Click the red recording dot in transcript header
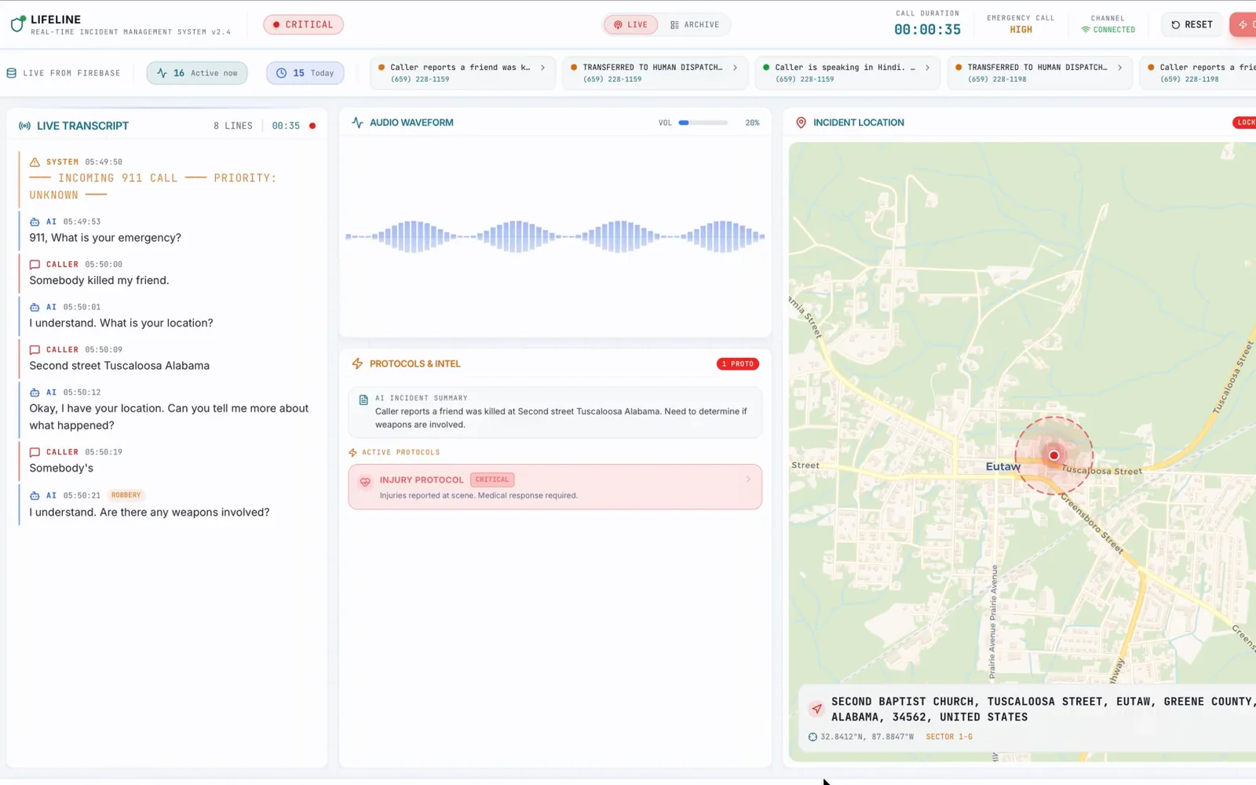1256x785 pixels. 312,126
